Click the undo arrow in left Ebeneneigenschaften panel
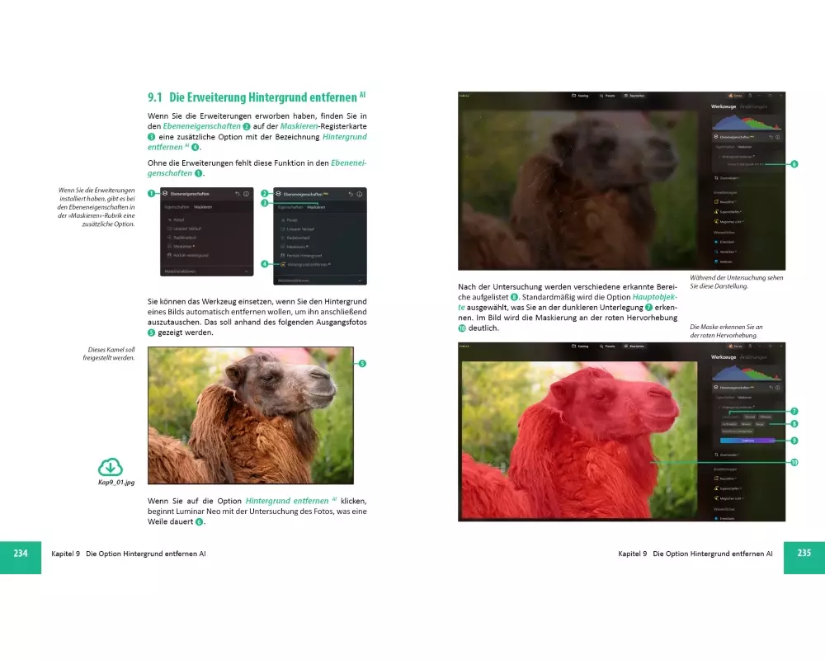The image size is (825, 660). pyautogui.click(x=238, y=193)
